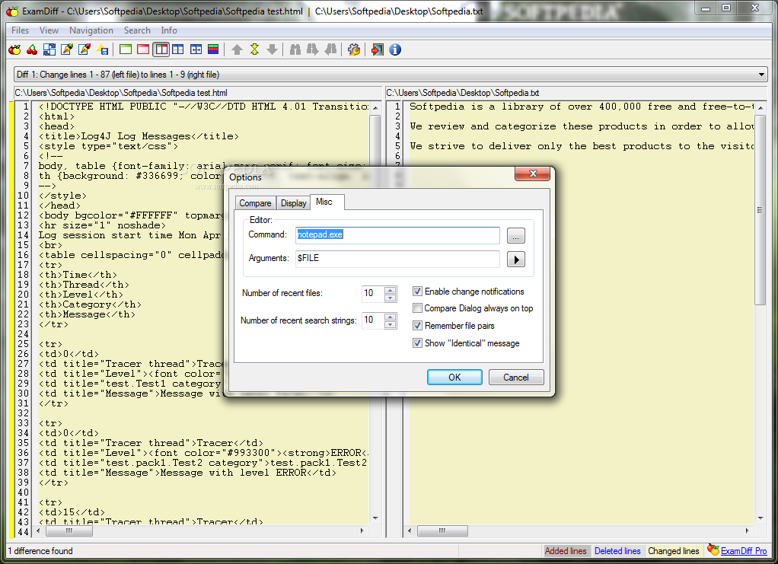This screenshot has width=778, height=564.
Task: Open the Info menu
Action: [x=169, y=30]
